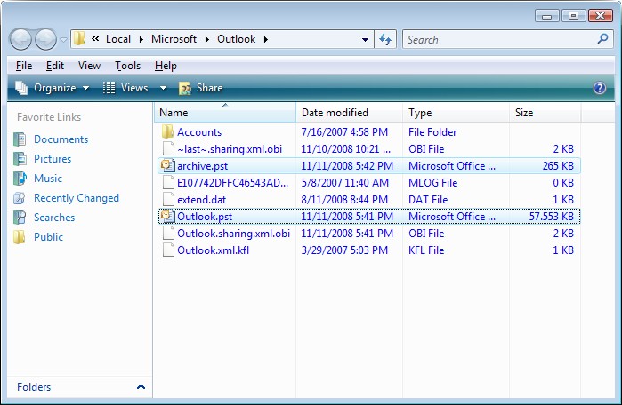The width and height of the screenshot is (622, 405).
Task: Select the Outlook.pst file name
Action: (x=205, y=217)
